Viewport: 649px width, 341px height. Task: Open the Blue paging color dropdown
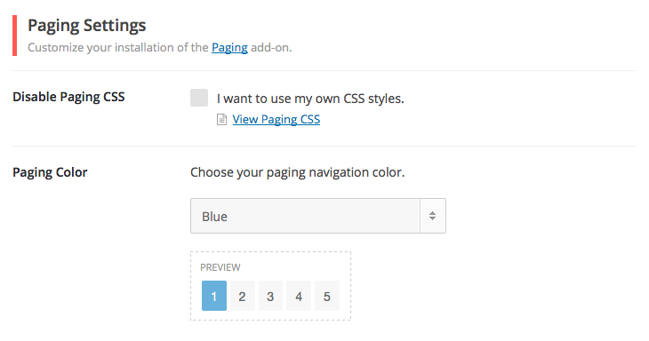click(318, 216)
